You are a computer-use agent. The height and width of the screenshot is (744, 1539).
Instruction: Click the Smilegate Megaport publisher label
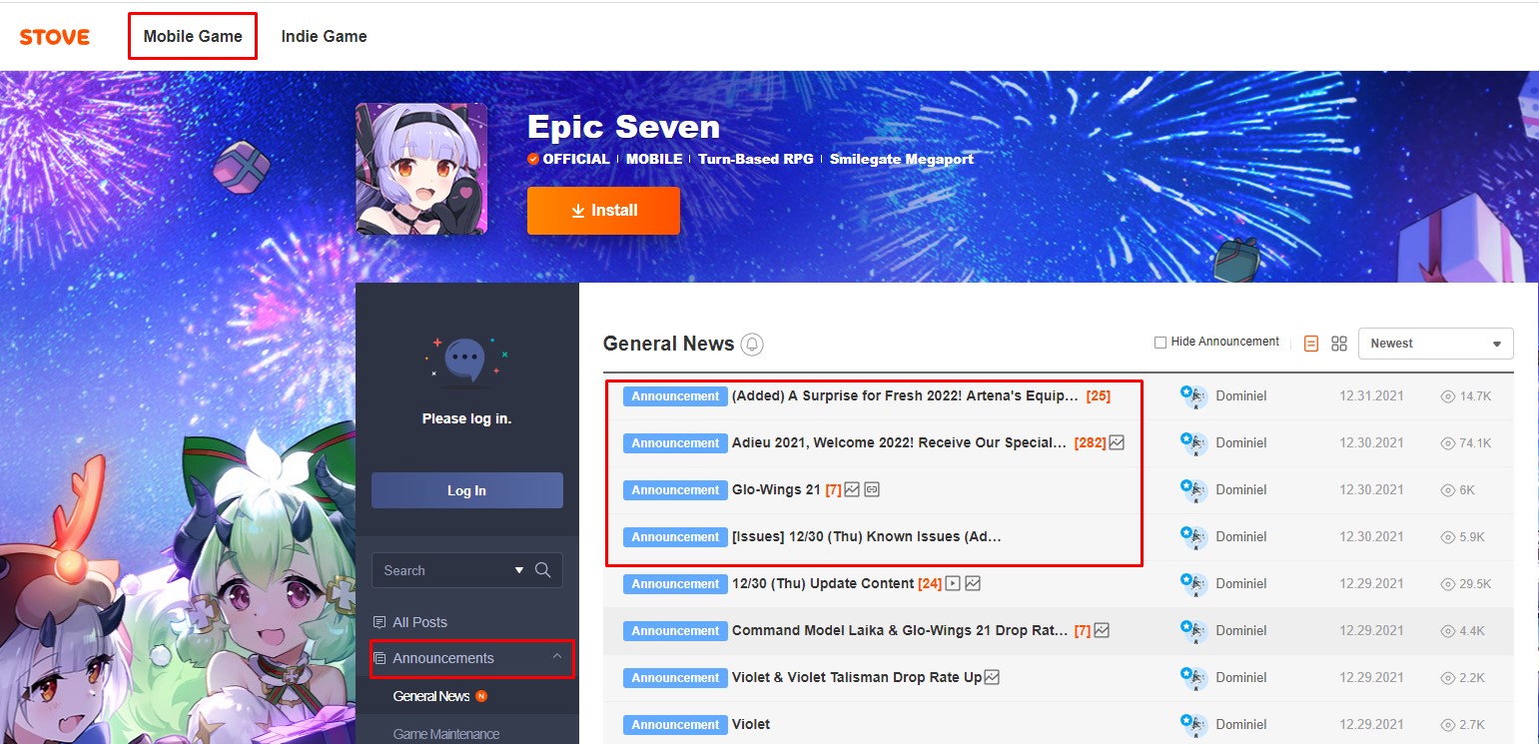click(901, 159)
